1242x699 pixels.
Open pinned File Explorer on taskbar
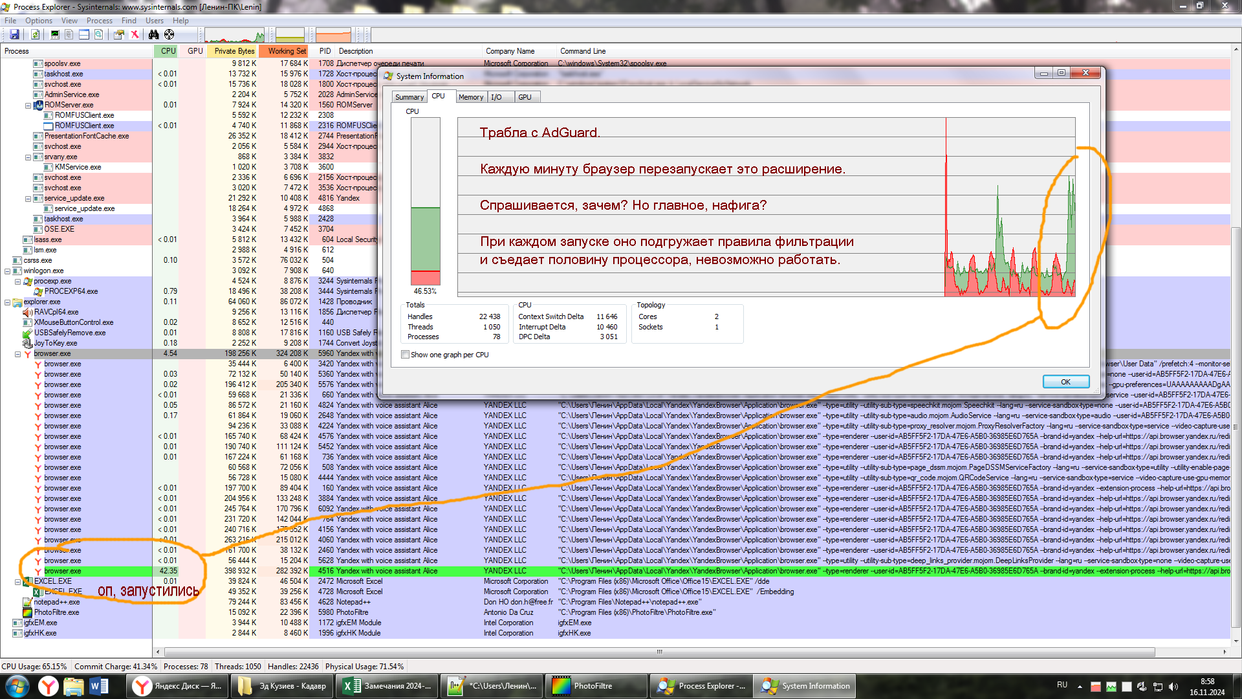pos(74,686)
